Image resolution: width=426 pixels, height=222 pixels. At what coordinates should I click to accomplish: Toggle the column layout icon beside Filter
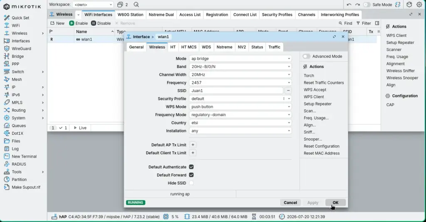point(377,23)
